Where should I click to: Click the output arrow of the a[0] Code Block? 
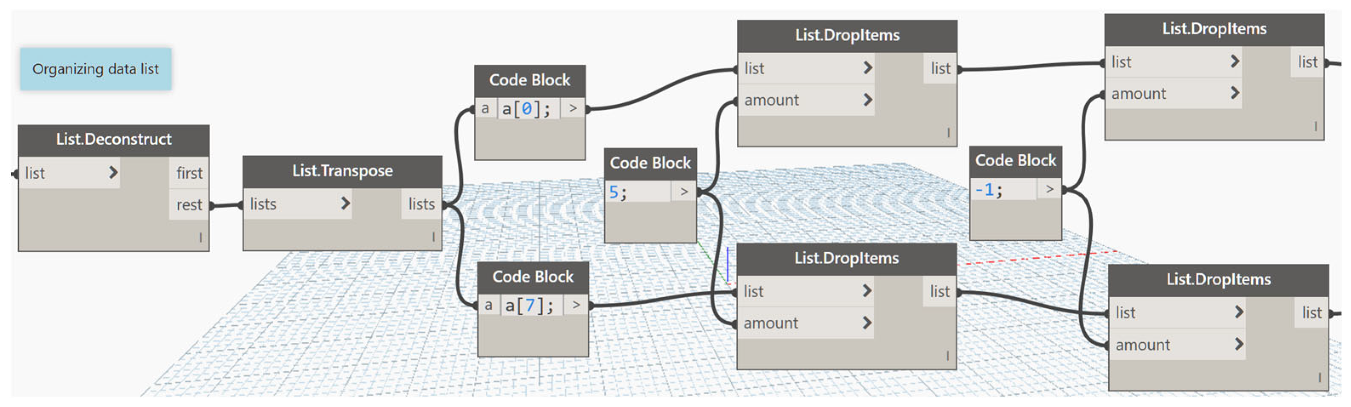(573, 108)
